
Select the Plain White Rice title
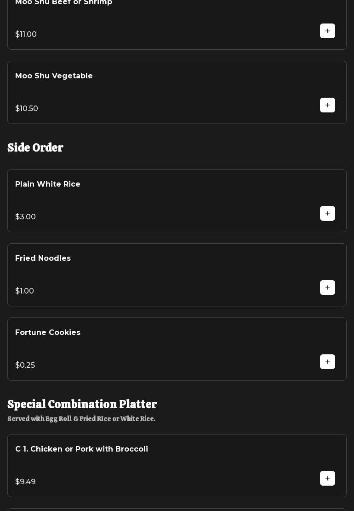(x=48, y=184)
